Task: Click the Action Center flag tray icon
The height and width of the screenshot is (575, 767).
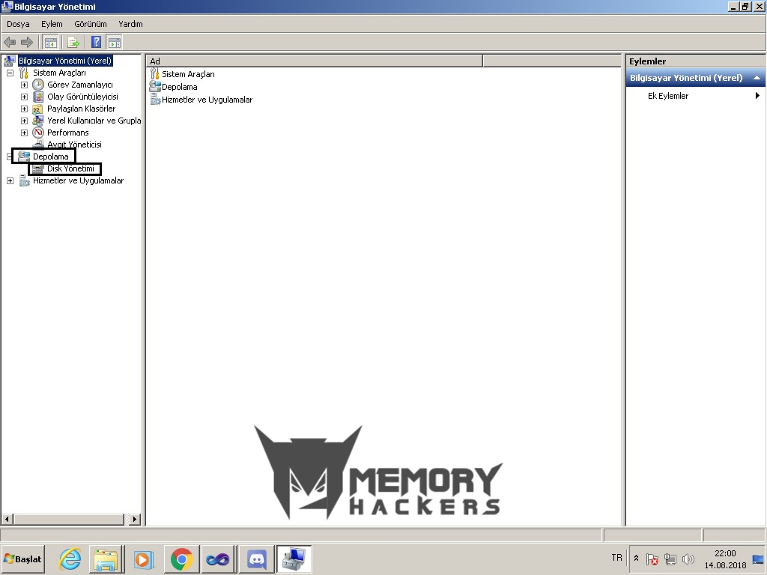Action: (x=652, y=559)
